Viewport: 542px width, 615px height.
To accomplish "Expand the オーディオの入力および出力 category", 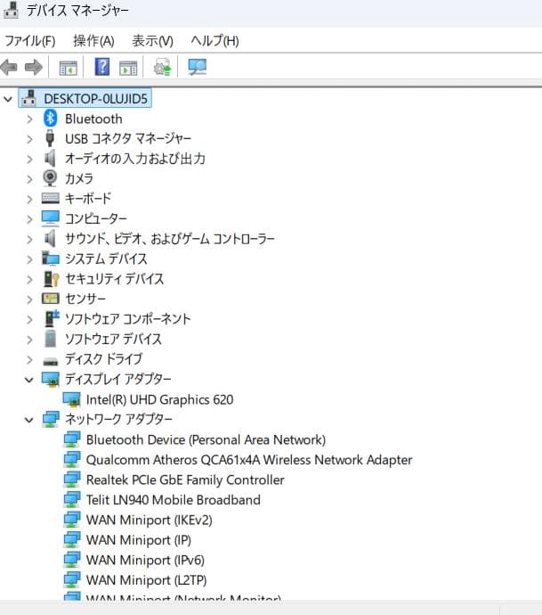I will tap(29, 159).
